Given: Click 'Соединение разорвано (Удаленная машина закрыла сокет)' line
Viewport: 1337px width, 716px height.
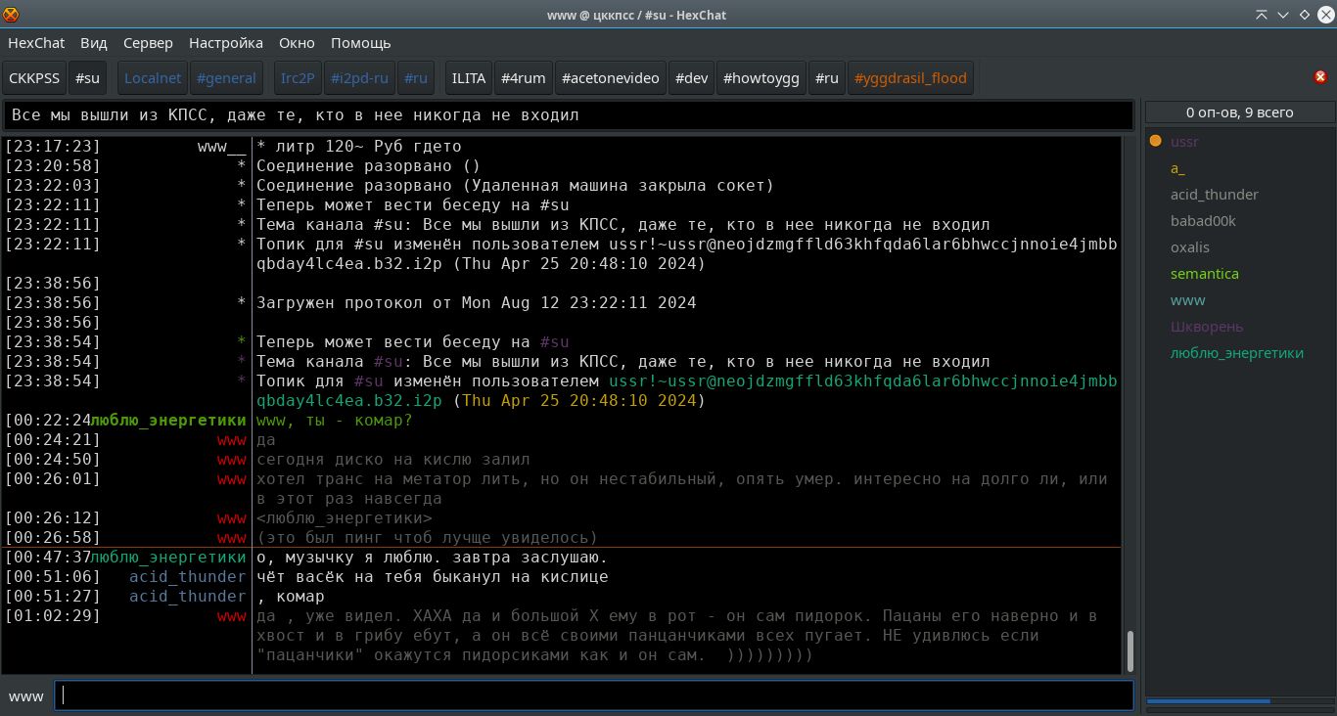Looking at the screenshot, I should click(515, 186).
